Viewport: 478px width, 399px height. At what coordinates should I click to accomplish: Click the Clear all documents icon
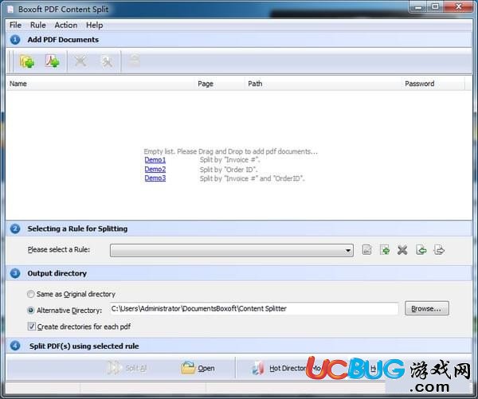click(107, 61)
